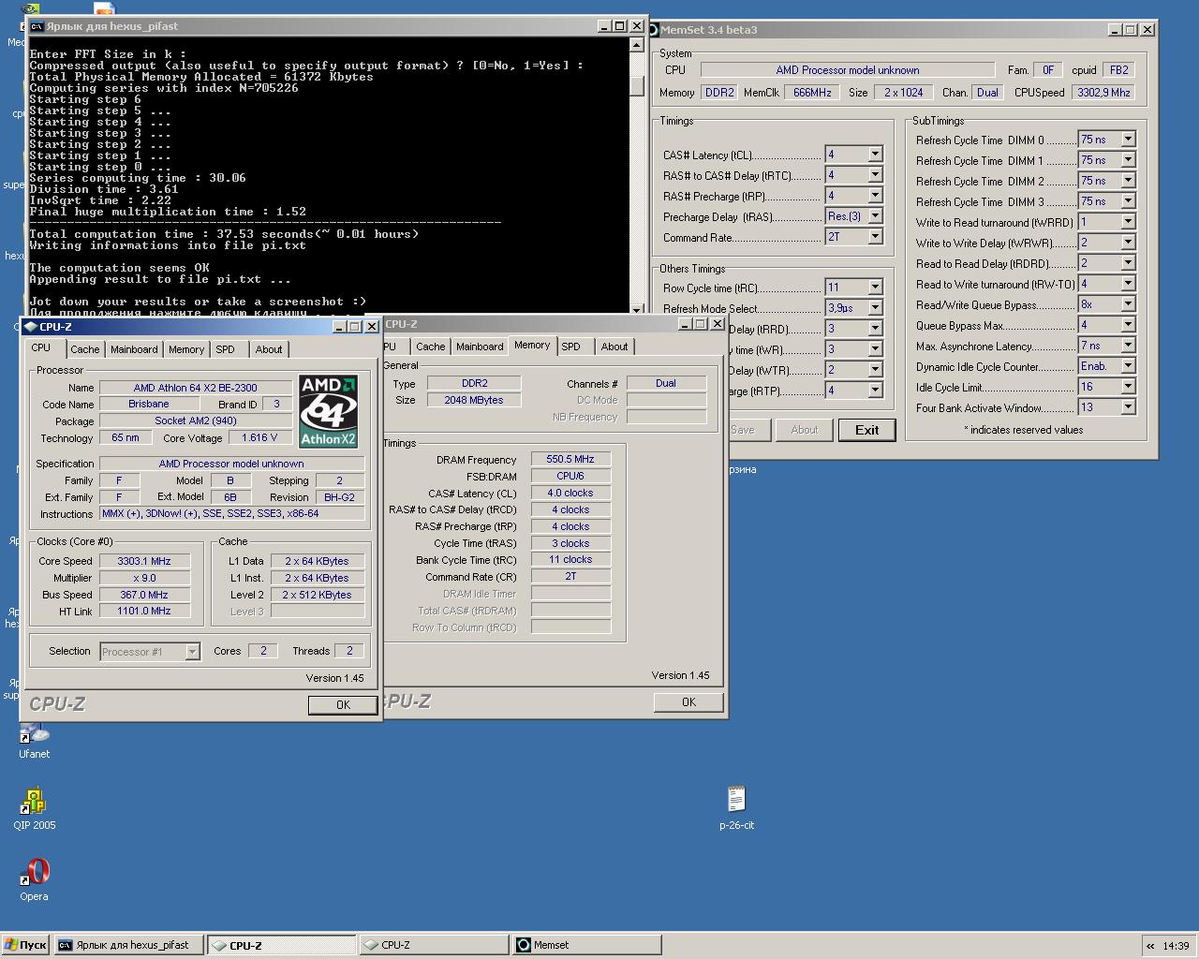This screenshot has width=1199, height=959.
Task: Open Write to Write Delay (tWRWR) dropdown
Action: (1128, 243)
